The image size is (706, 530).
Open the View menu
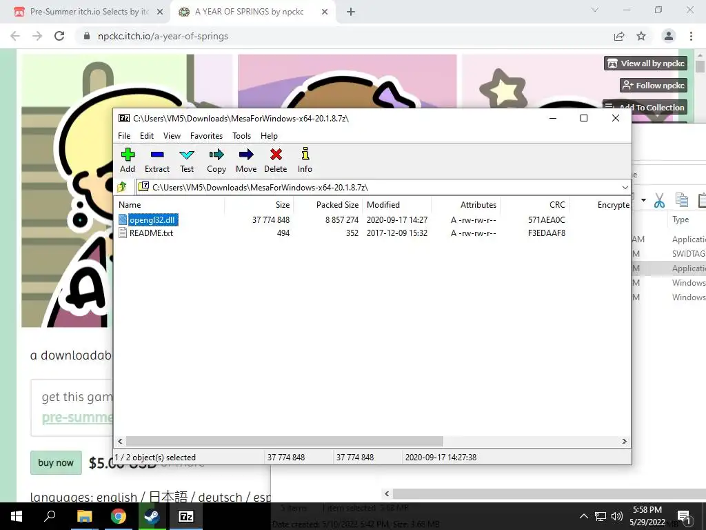pos(172,136)
